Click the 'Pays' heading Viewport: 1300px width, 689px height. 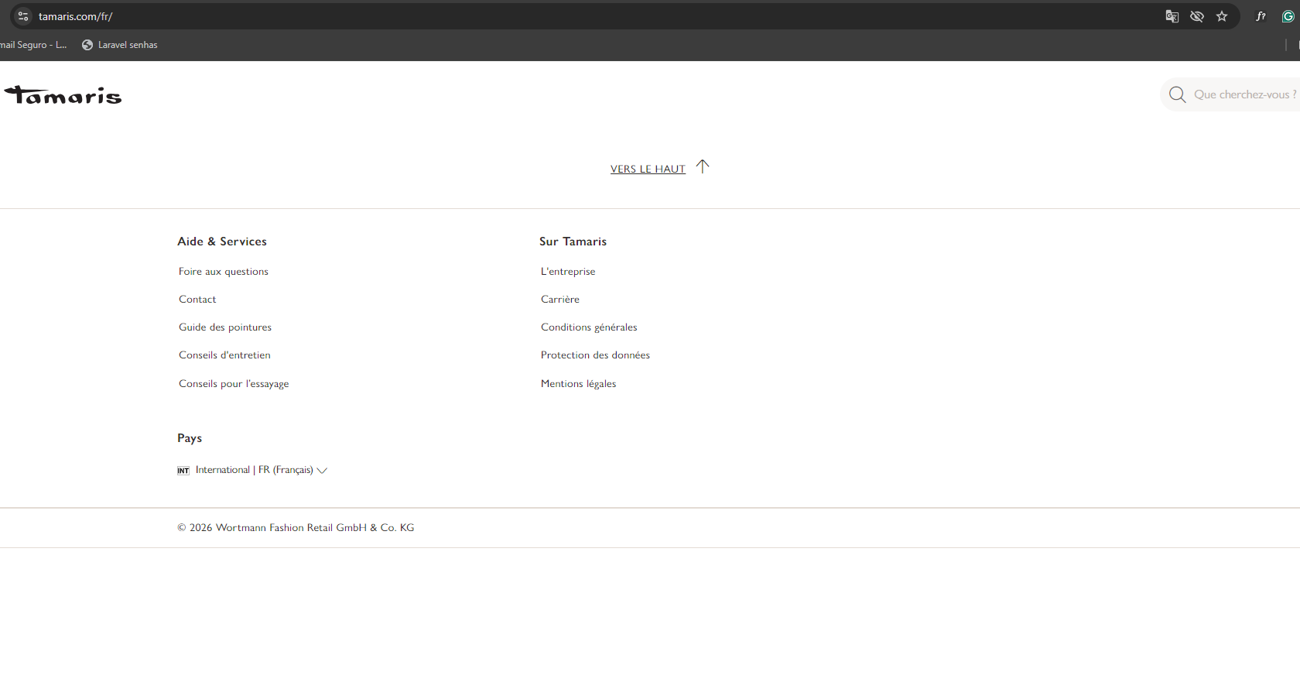point(190,438)
